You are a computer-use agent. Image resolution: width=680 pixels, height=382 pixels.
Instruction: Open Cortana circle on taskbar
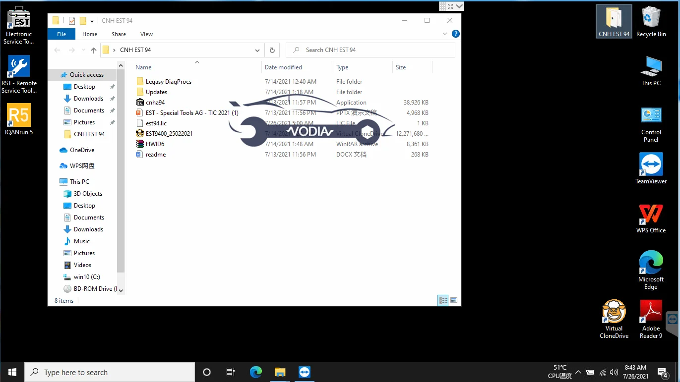(207, 372)
